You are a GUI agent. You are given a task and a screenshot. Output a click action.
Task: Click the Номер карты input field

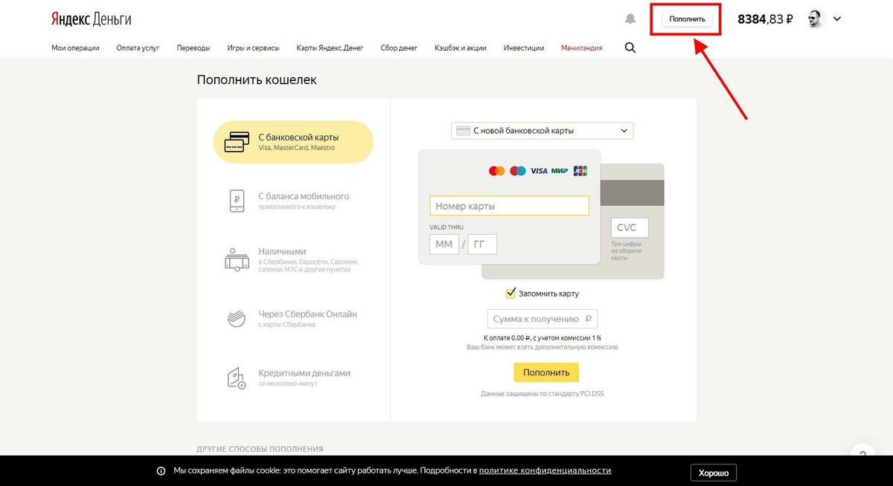point(509,206)
